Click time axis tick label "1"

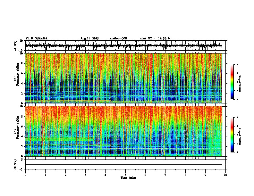tap(45, 175)
